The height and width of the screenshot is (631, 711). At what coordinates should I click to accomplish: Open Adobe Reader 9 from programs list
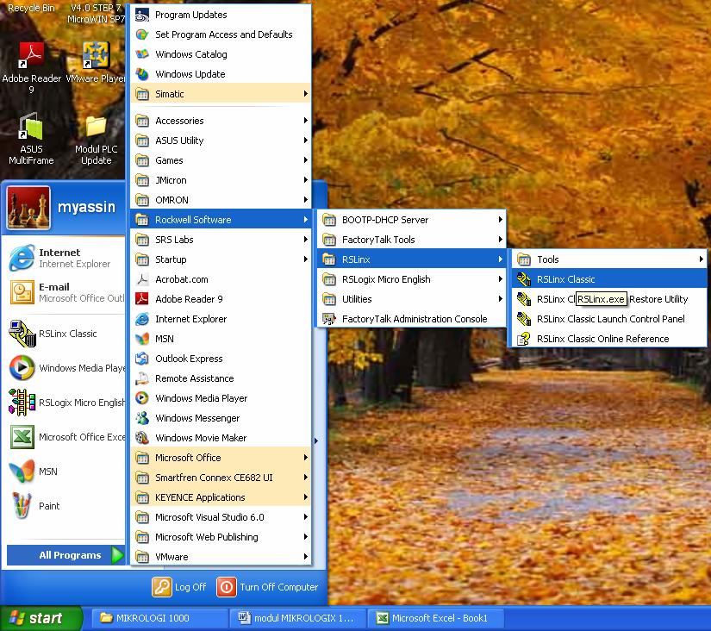(x=221, y=299)
